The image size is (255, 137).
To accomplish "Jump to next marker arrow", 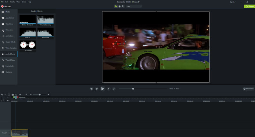I will (x=114, y=89).
